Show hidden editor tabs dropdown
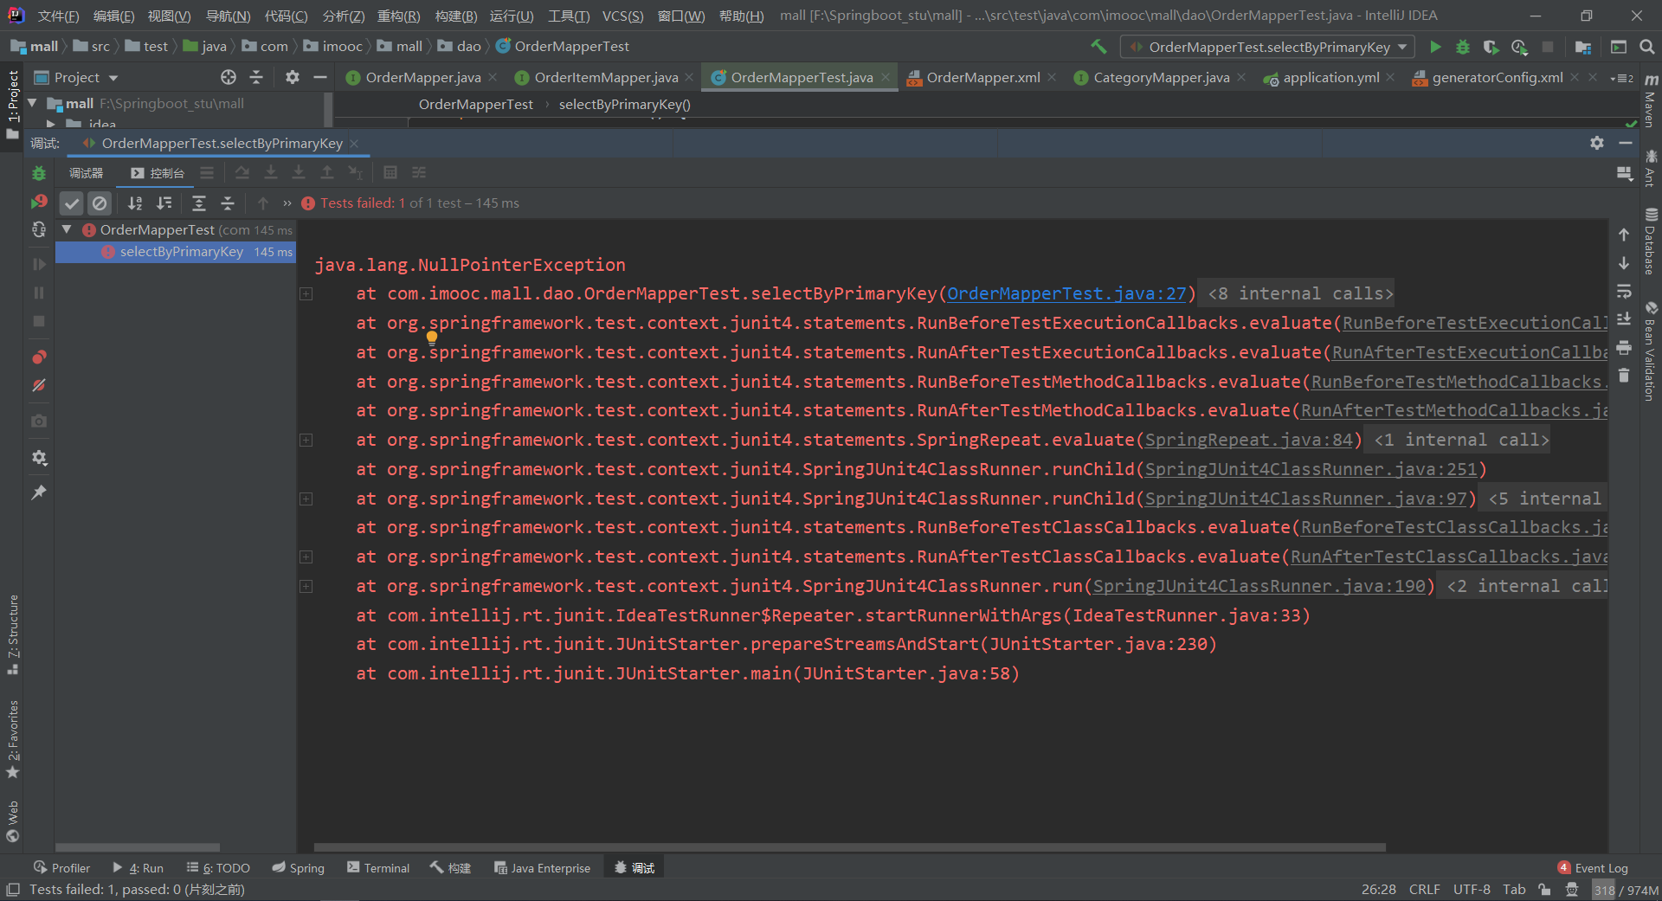The image size is (1662, 901). (x=1622, y=78)
